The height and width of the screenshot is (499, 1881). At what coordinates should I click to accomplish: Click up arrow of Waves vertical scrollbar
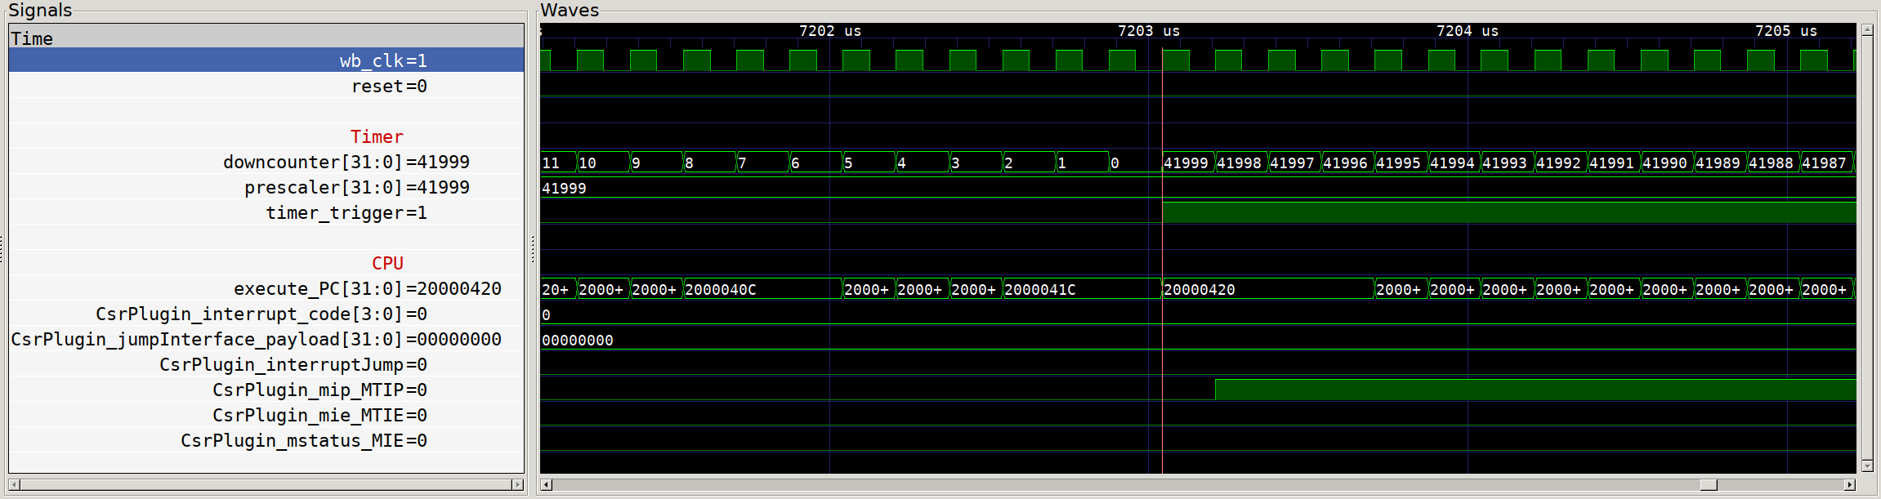(1867, 29)
